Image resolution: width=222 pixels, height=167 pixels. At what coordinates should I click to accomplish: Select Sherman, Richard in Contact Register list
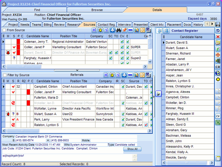(190, 53)
